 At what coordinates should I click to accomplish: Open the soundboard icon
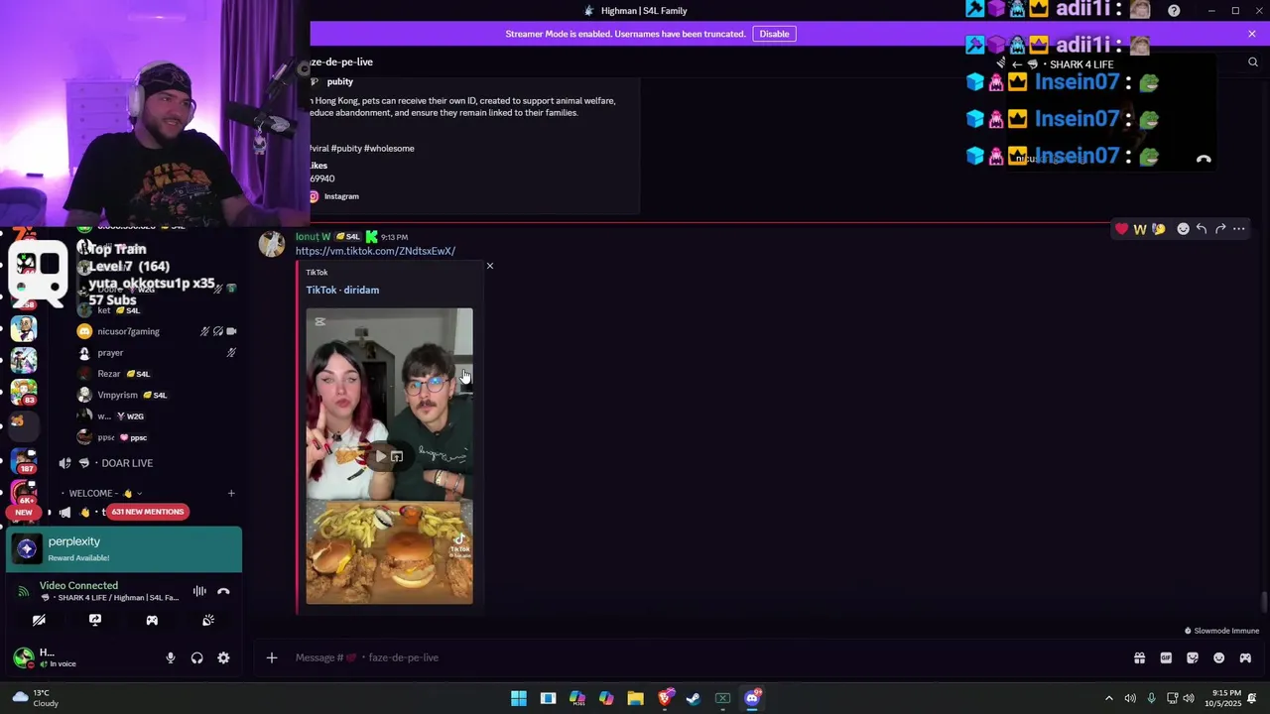point(208,620)
